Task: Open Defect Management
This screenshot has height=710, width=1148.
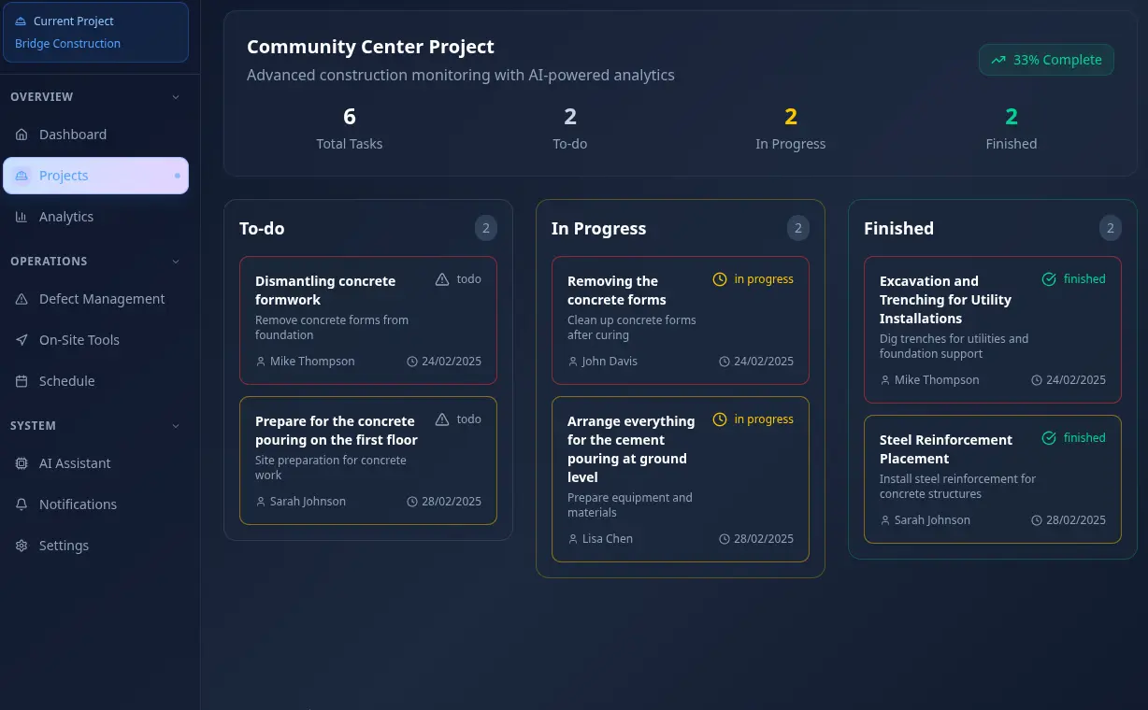Action: click(100, 298)
